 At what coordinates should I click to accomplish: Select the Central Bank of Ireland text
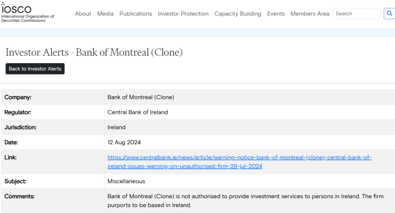[138, 112]
